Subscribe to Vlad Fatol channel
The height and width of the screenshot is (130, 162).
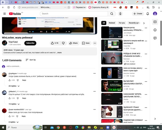pyautogui.click(x=30, y=43)
